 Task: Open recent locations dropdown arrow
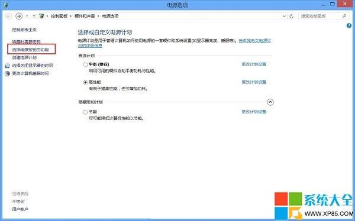pyautogui.click(x=27, y=16)
